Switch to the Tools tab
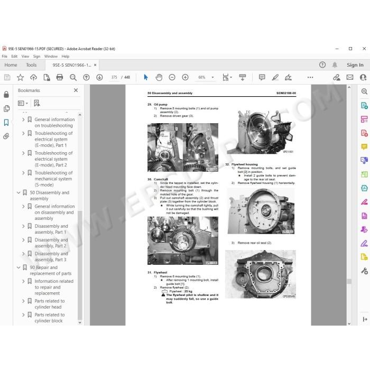The width and height of the screenshot is (370, 370). pos(31,65)
